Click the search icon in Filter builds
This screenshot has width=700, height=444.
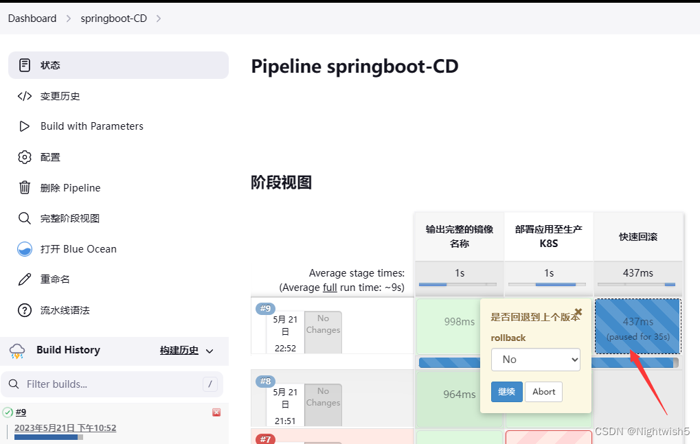point(14,384)
